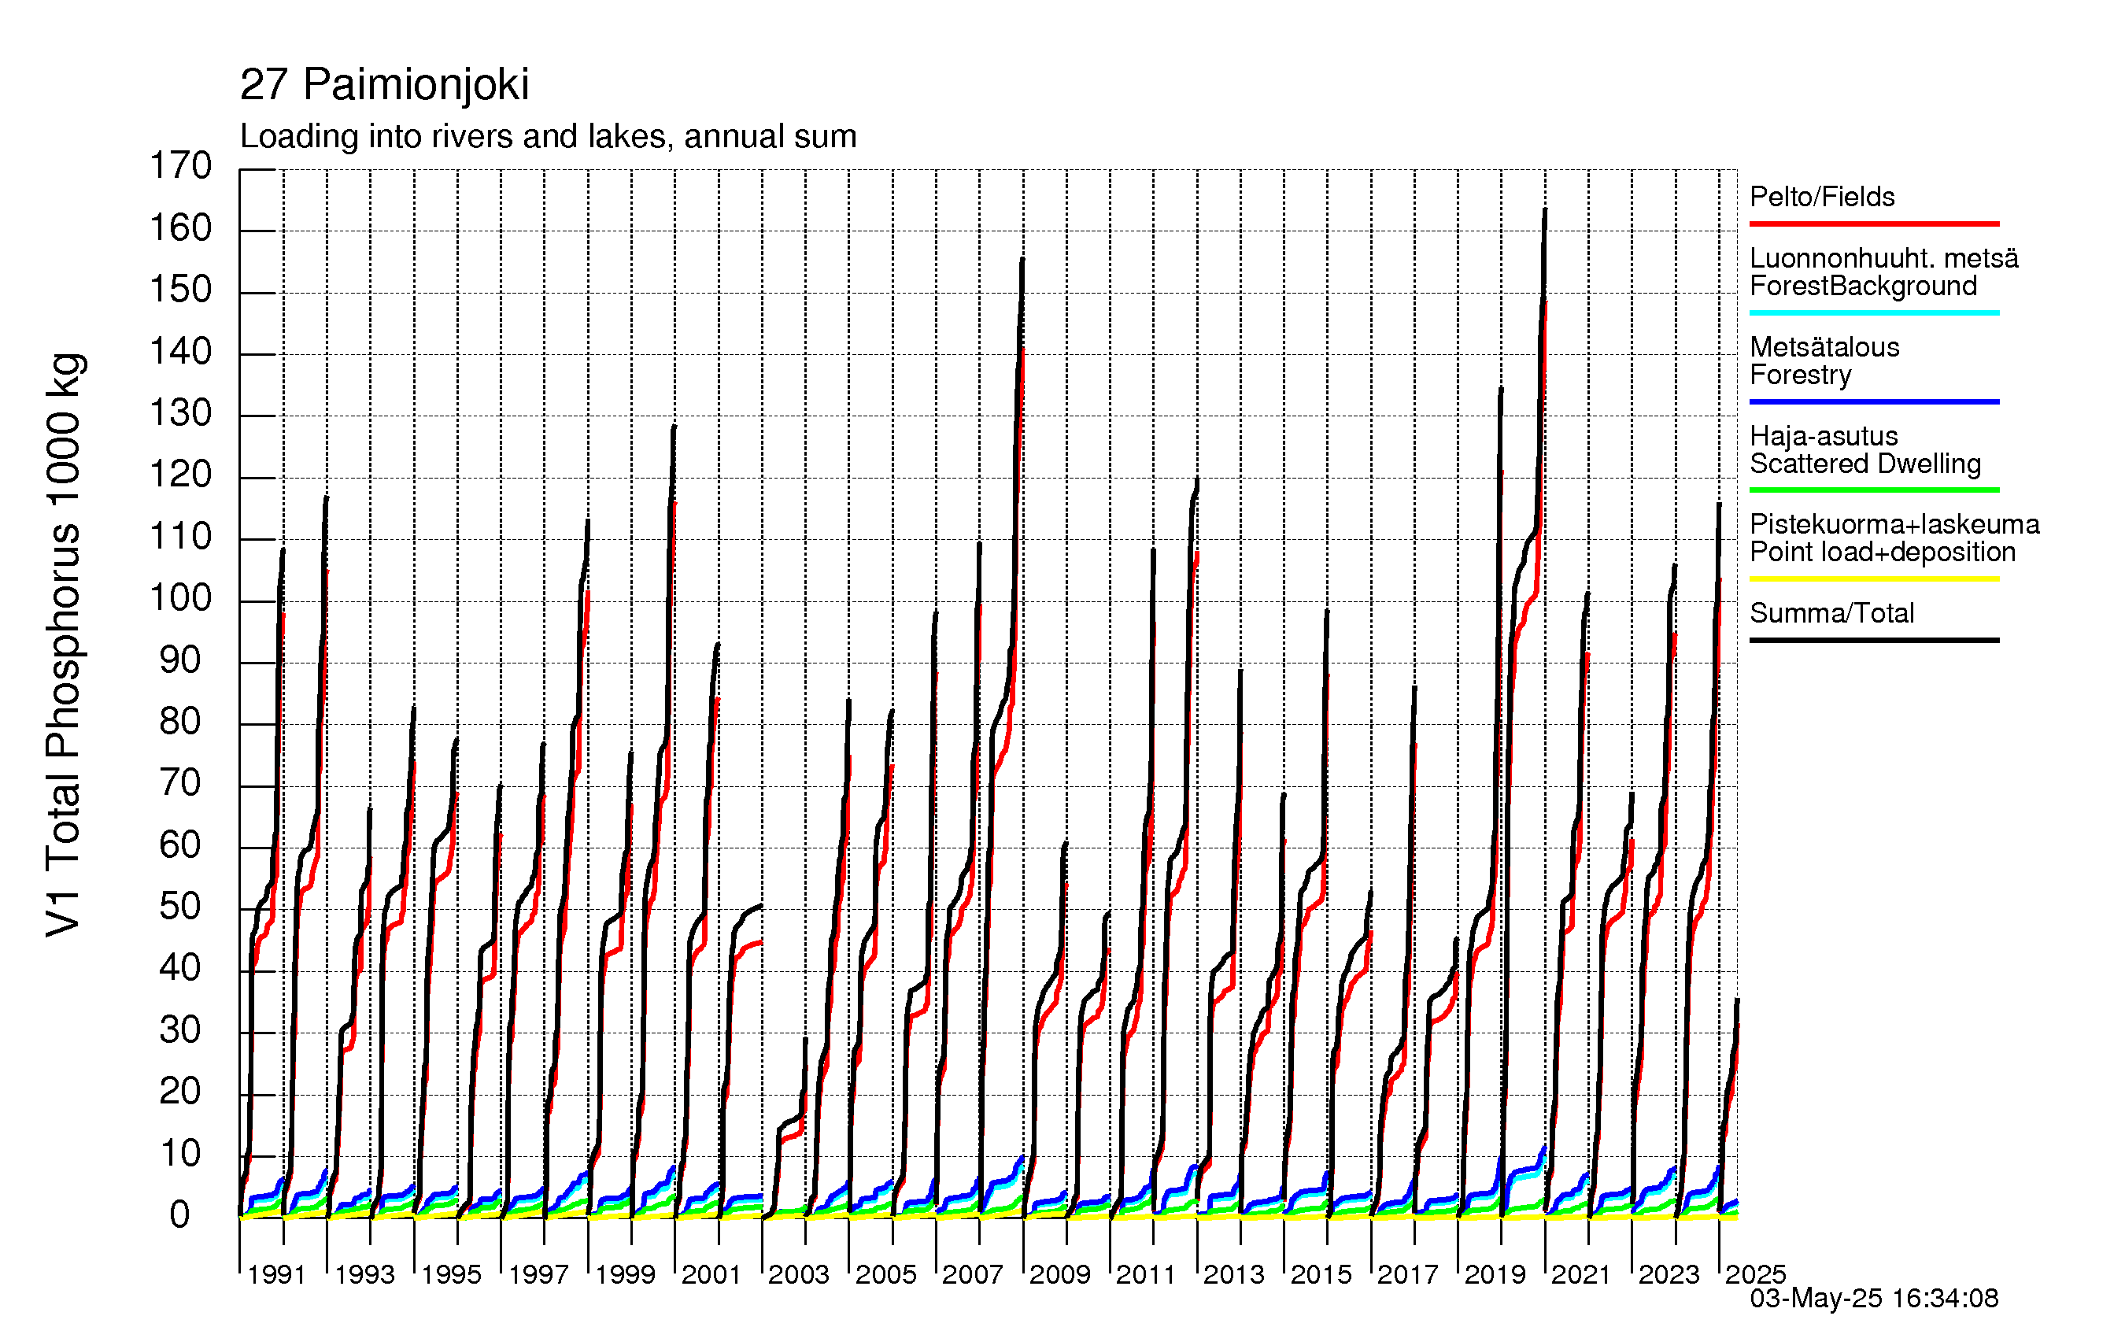Image resolution: width=2125 pixels, height=1338 pixels.
Task: Click the x-axis year label 2007
Action: [x=973, y=1274]
